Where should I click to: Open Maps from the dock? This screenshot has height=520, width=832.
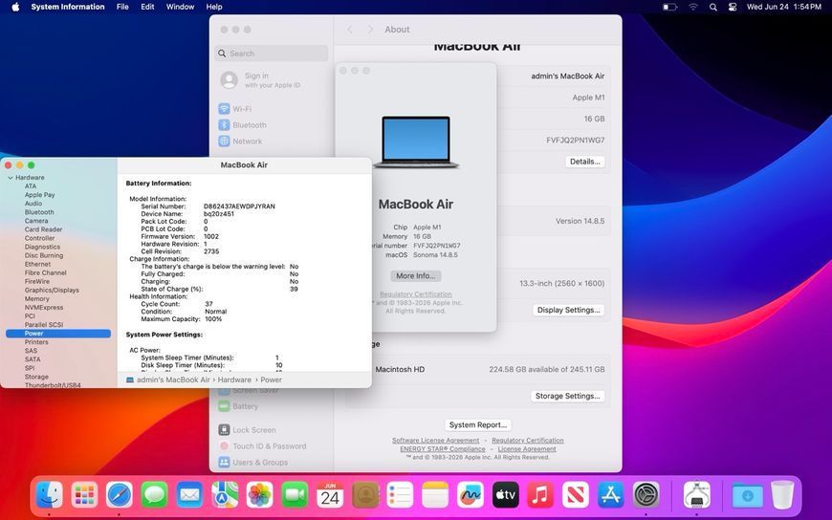[x=225, y=495]
